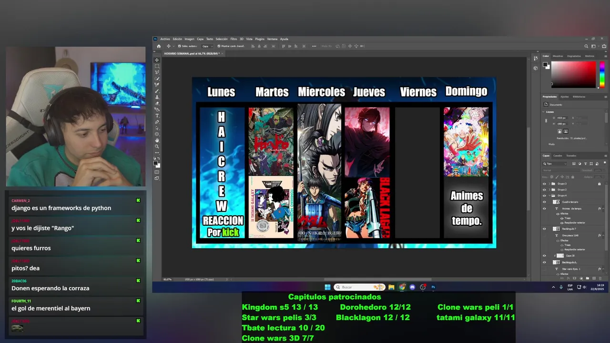Hide the Grupo 2 layer group
610x343 pixels.
pyautogui.click(x=544, y=190)
